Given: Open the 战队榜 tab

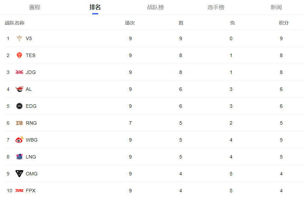Looking at the screenshot, I should coord(155,7).
